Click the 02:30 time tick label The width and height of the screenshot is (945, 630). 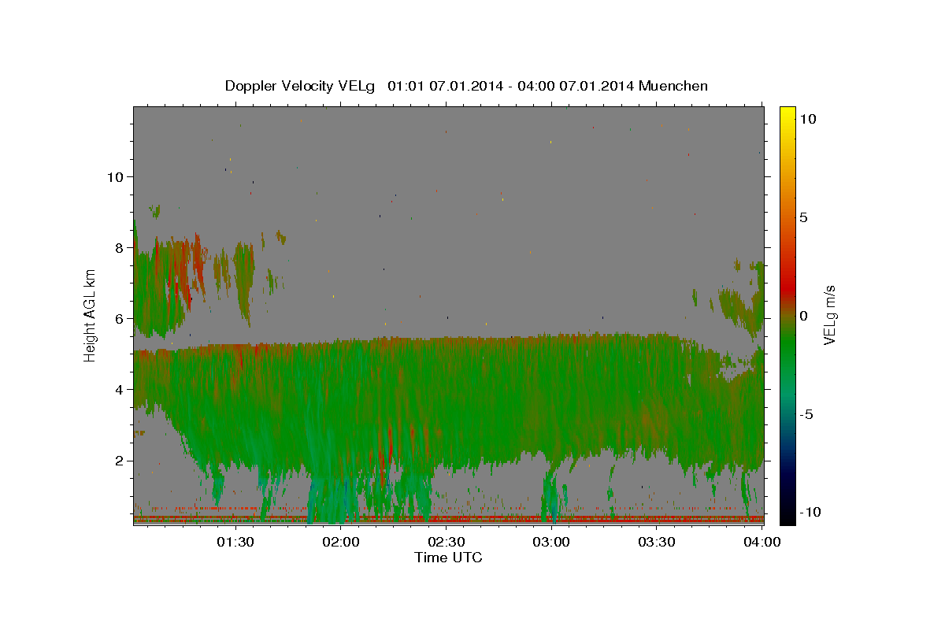(x=446, y=542)
